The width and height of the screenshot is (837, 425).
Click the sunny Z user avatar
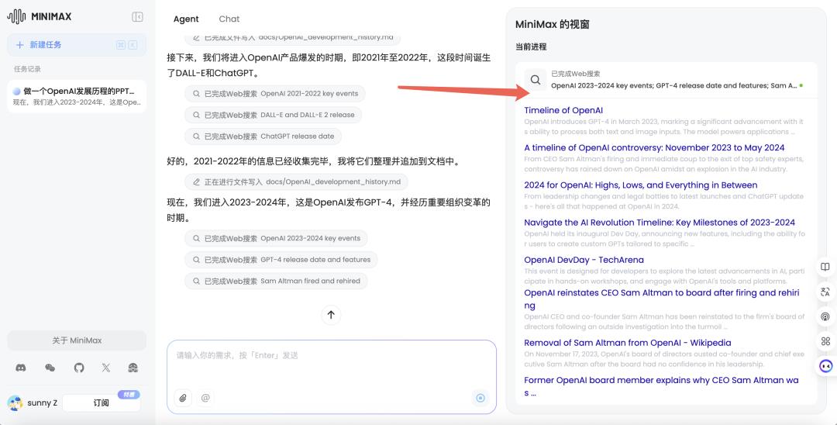[15, 403]
